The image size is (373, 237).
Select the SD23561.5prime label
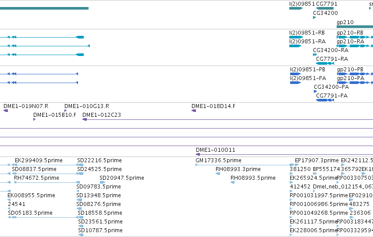tap(100, 222)
